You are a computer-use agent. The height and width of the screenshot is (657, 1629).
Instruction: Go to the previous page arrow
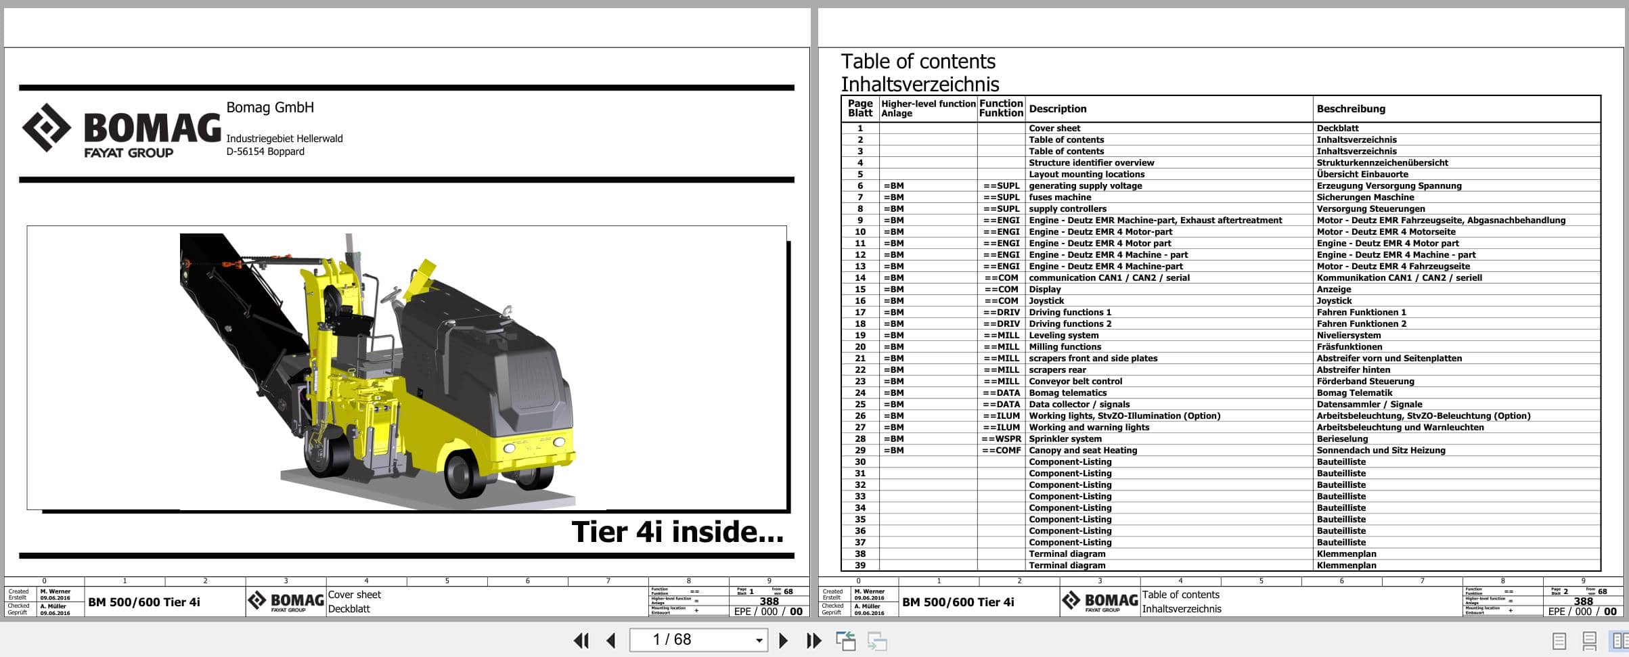point(610,640)
